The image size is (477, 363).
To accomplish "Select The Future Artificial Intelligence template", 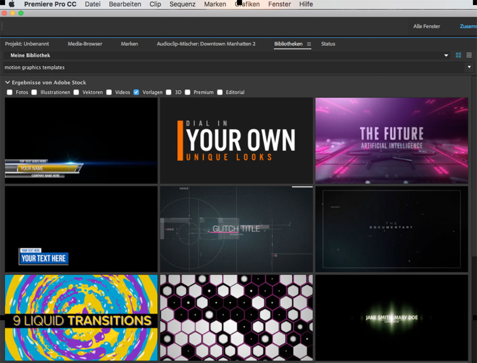I will 391,140.
